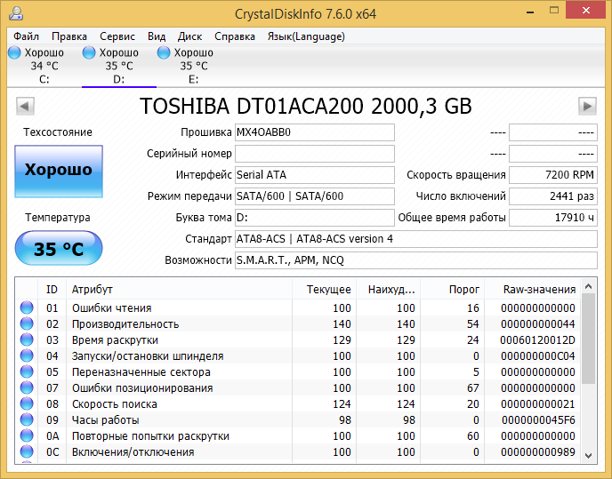This screenshot has height=479, width=612.
Task: Click the TOSHIBA DT01ACA200 2000,3 GB title
Action: [306, 106]
